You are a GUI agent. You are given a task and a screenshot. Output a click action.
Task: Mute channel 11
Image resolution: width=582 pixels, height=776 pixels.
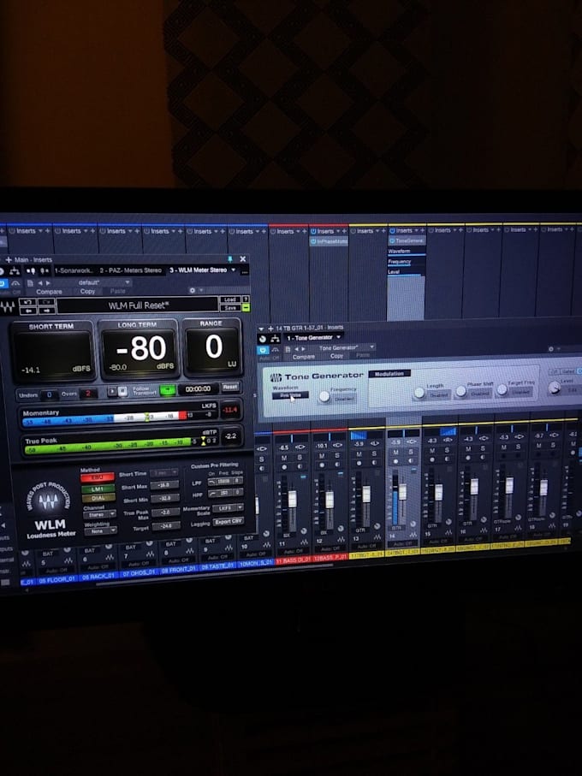point(284,458)
